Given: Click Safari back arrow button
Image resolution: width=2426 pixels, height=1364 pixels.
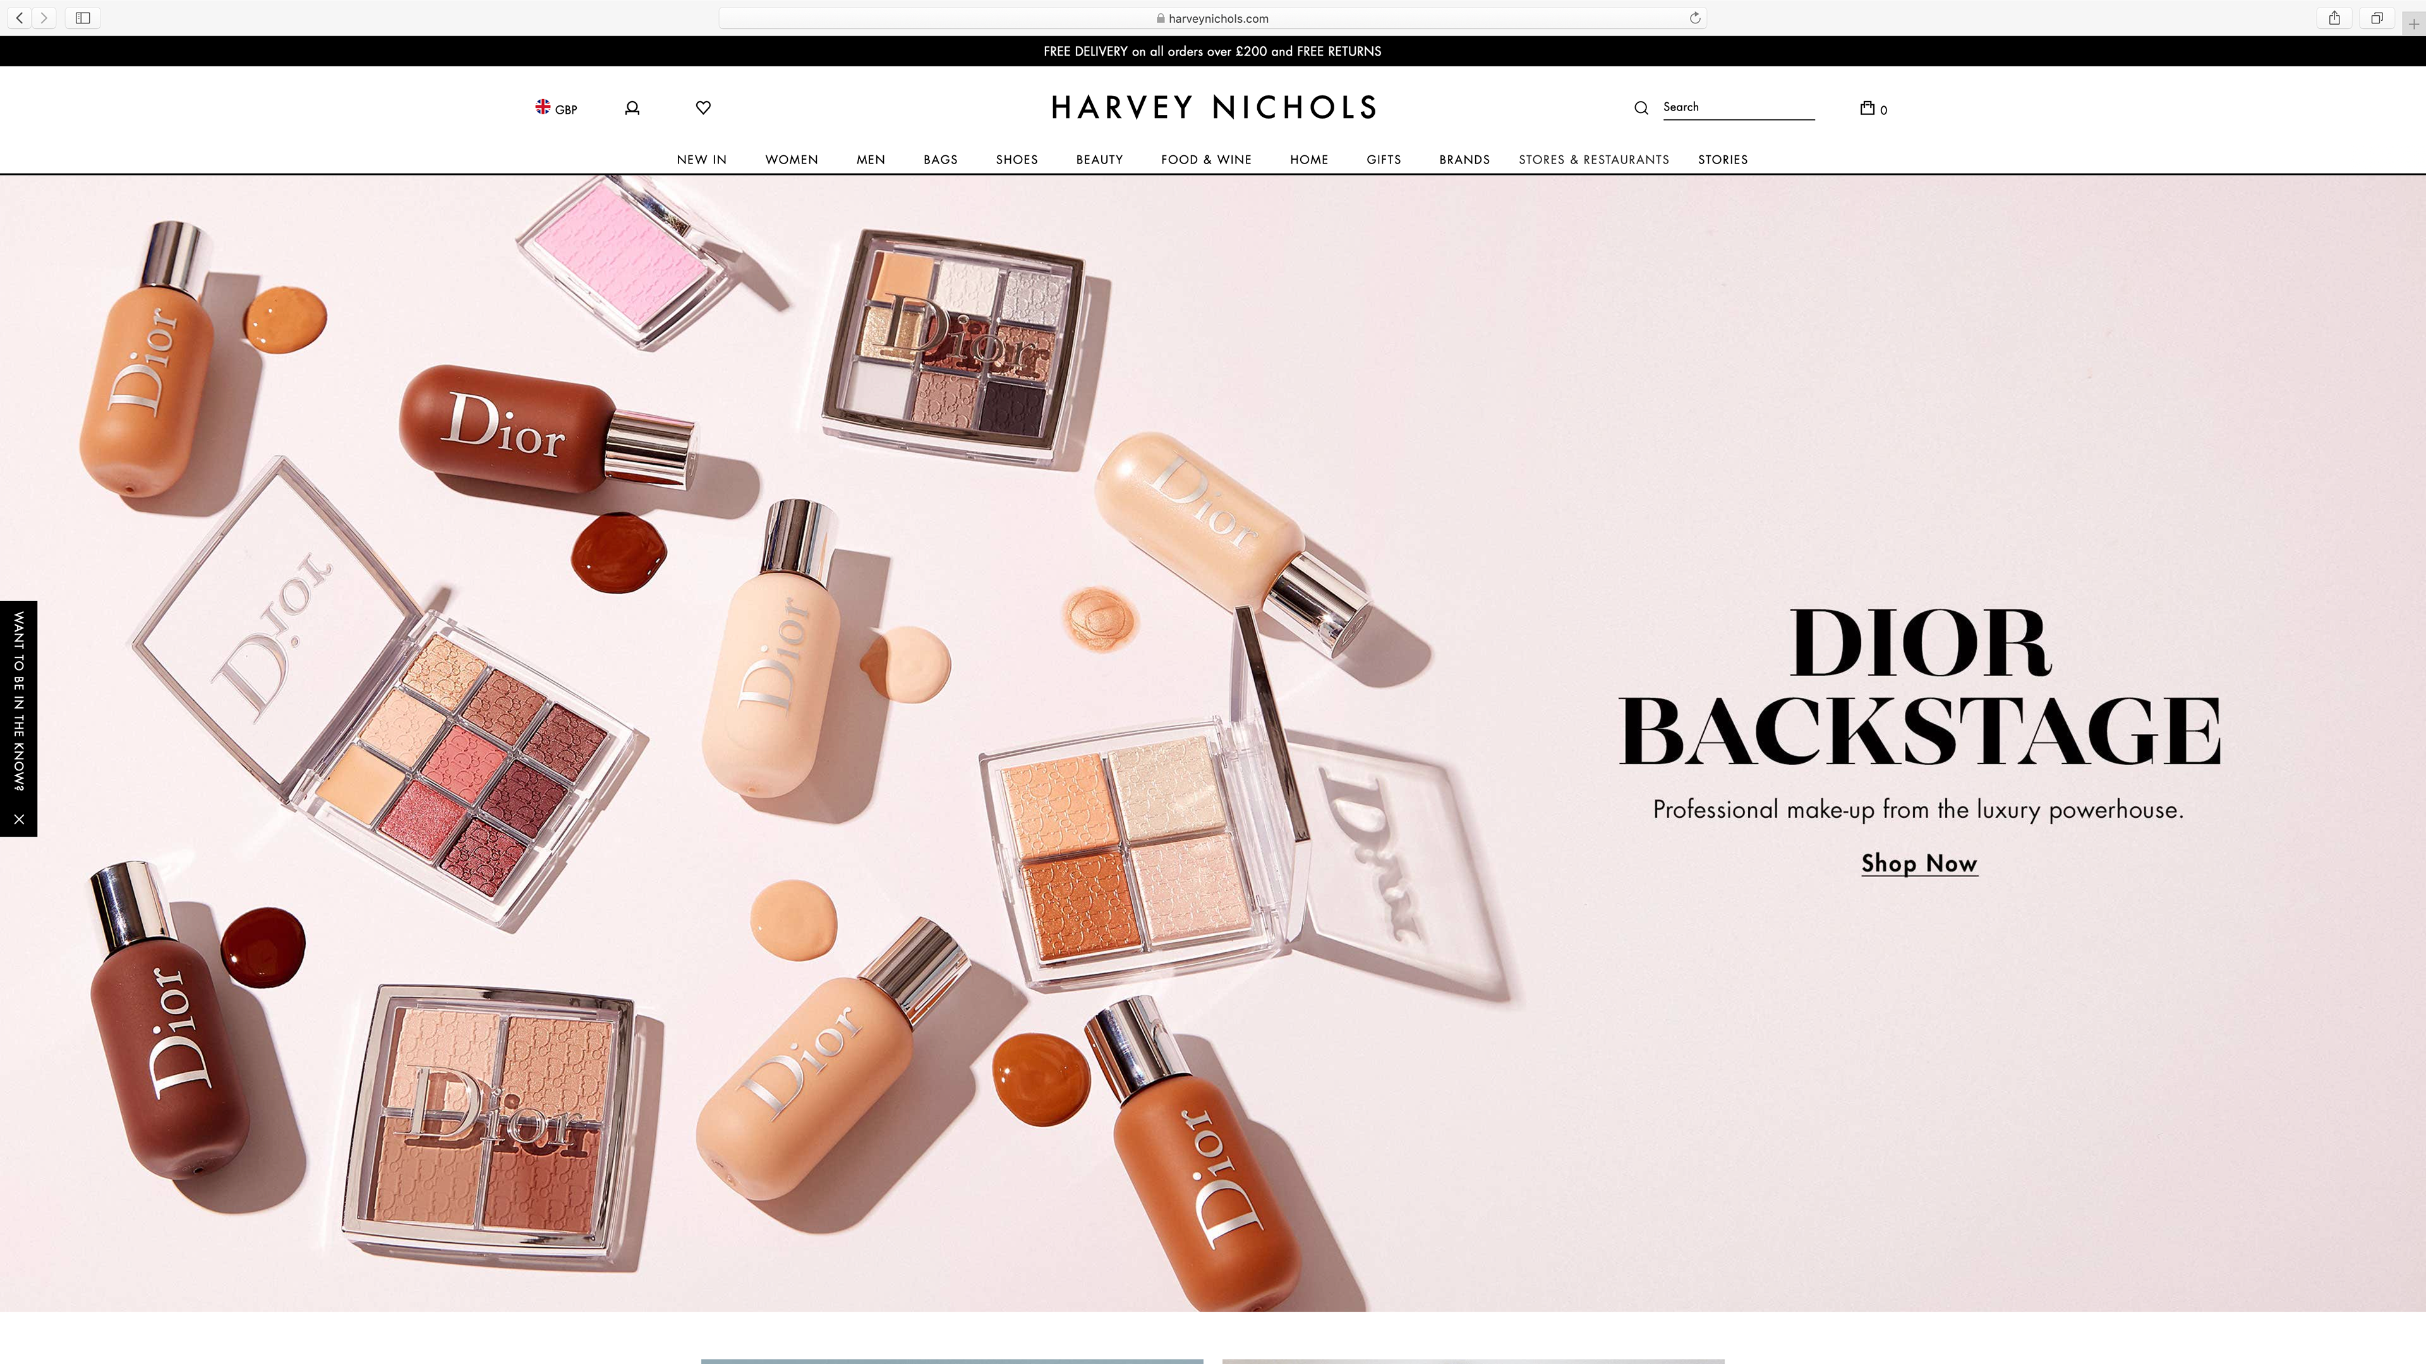Looking at the screenshot, I should 19,18.
